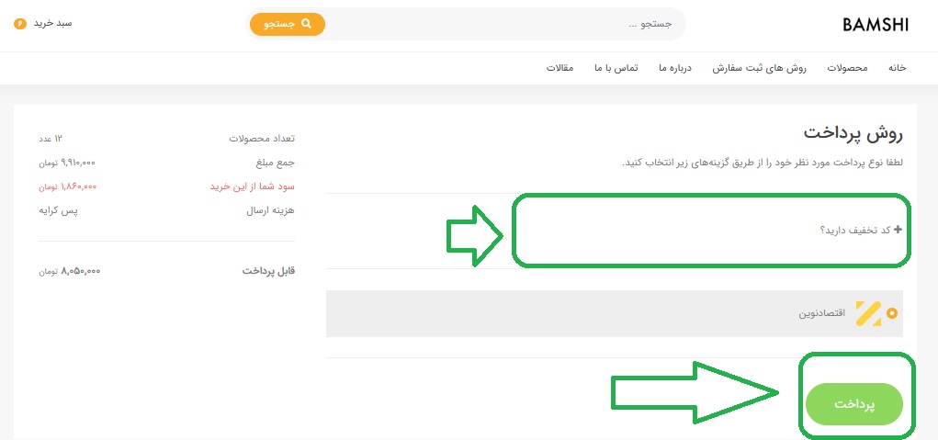The height and width of the screenshot is (440, 938).
Task: Focus the جستجو search input field
Action: [505, 24]
